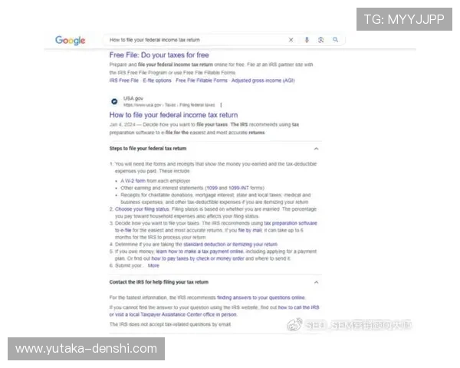Start voice search with the microphone icon

pos(307,40)
